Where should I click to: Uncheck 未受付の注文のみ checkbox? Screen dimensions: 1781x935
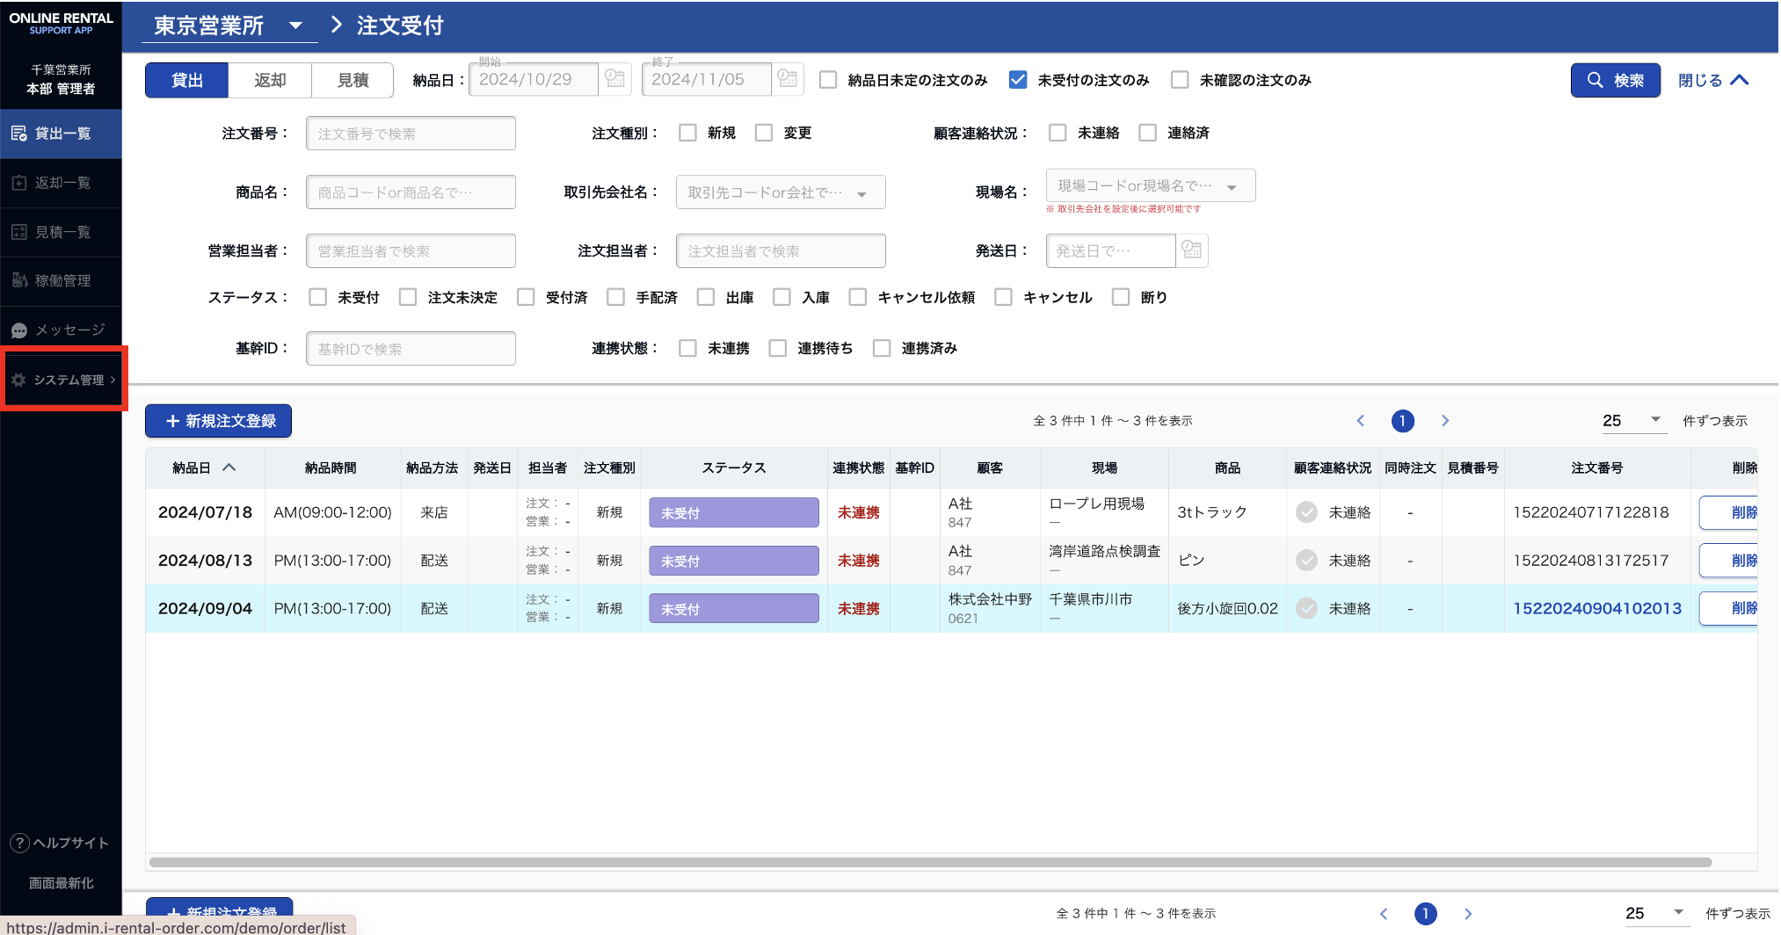point(1018,80)
